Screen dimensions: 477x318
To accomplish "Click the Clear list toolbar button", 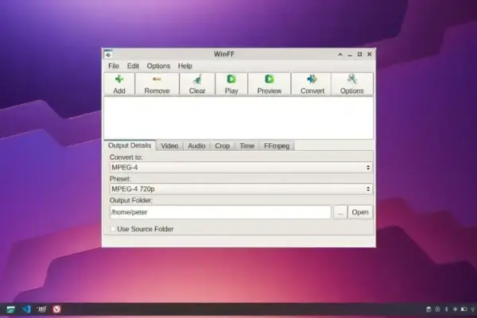I will pos(197,84).
